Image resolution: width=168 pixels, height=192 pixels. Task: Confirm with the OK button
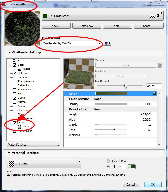153,185
